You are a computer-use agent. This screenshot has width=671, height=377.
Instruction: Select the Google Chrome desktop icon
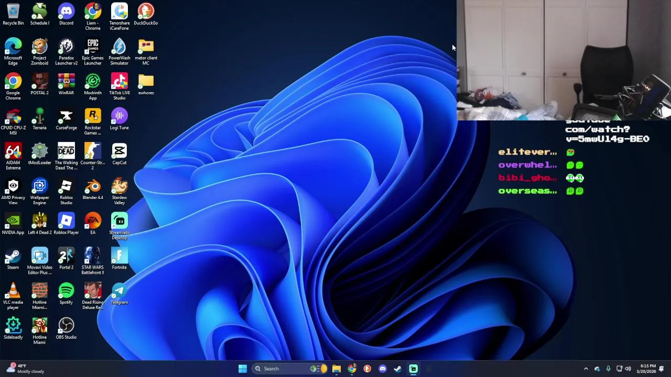tap(13, 87)
